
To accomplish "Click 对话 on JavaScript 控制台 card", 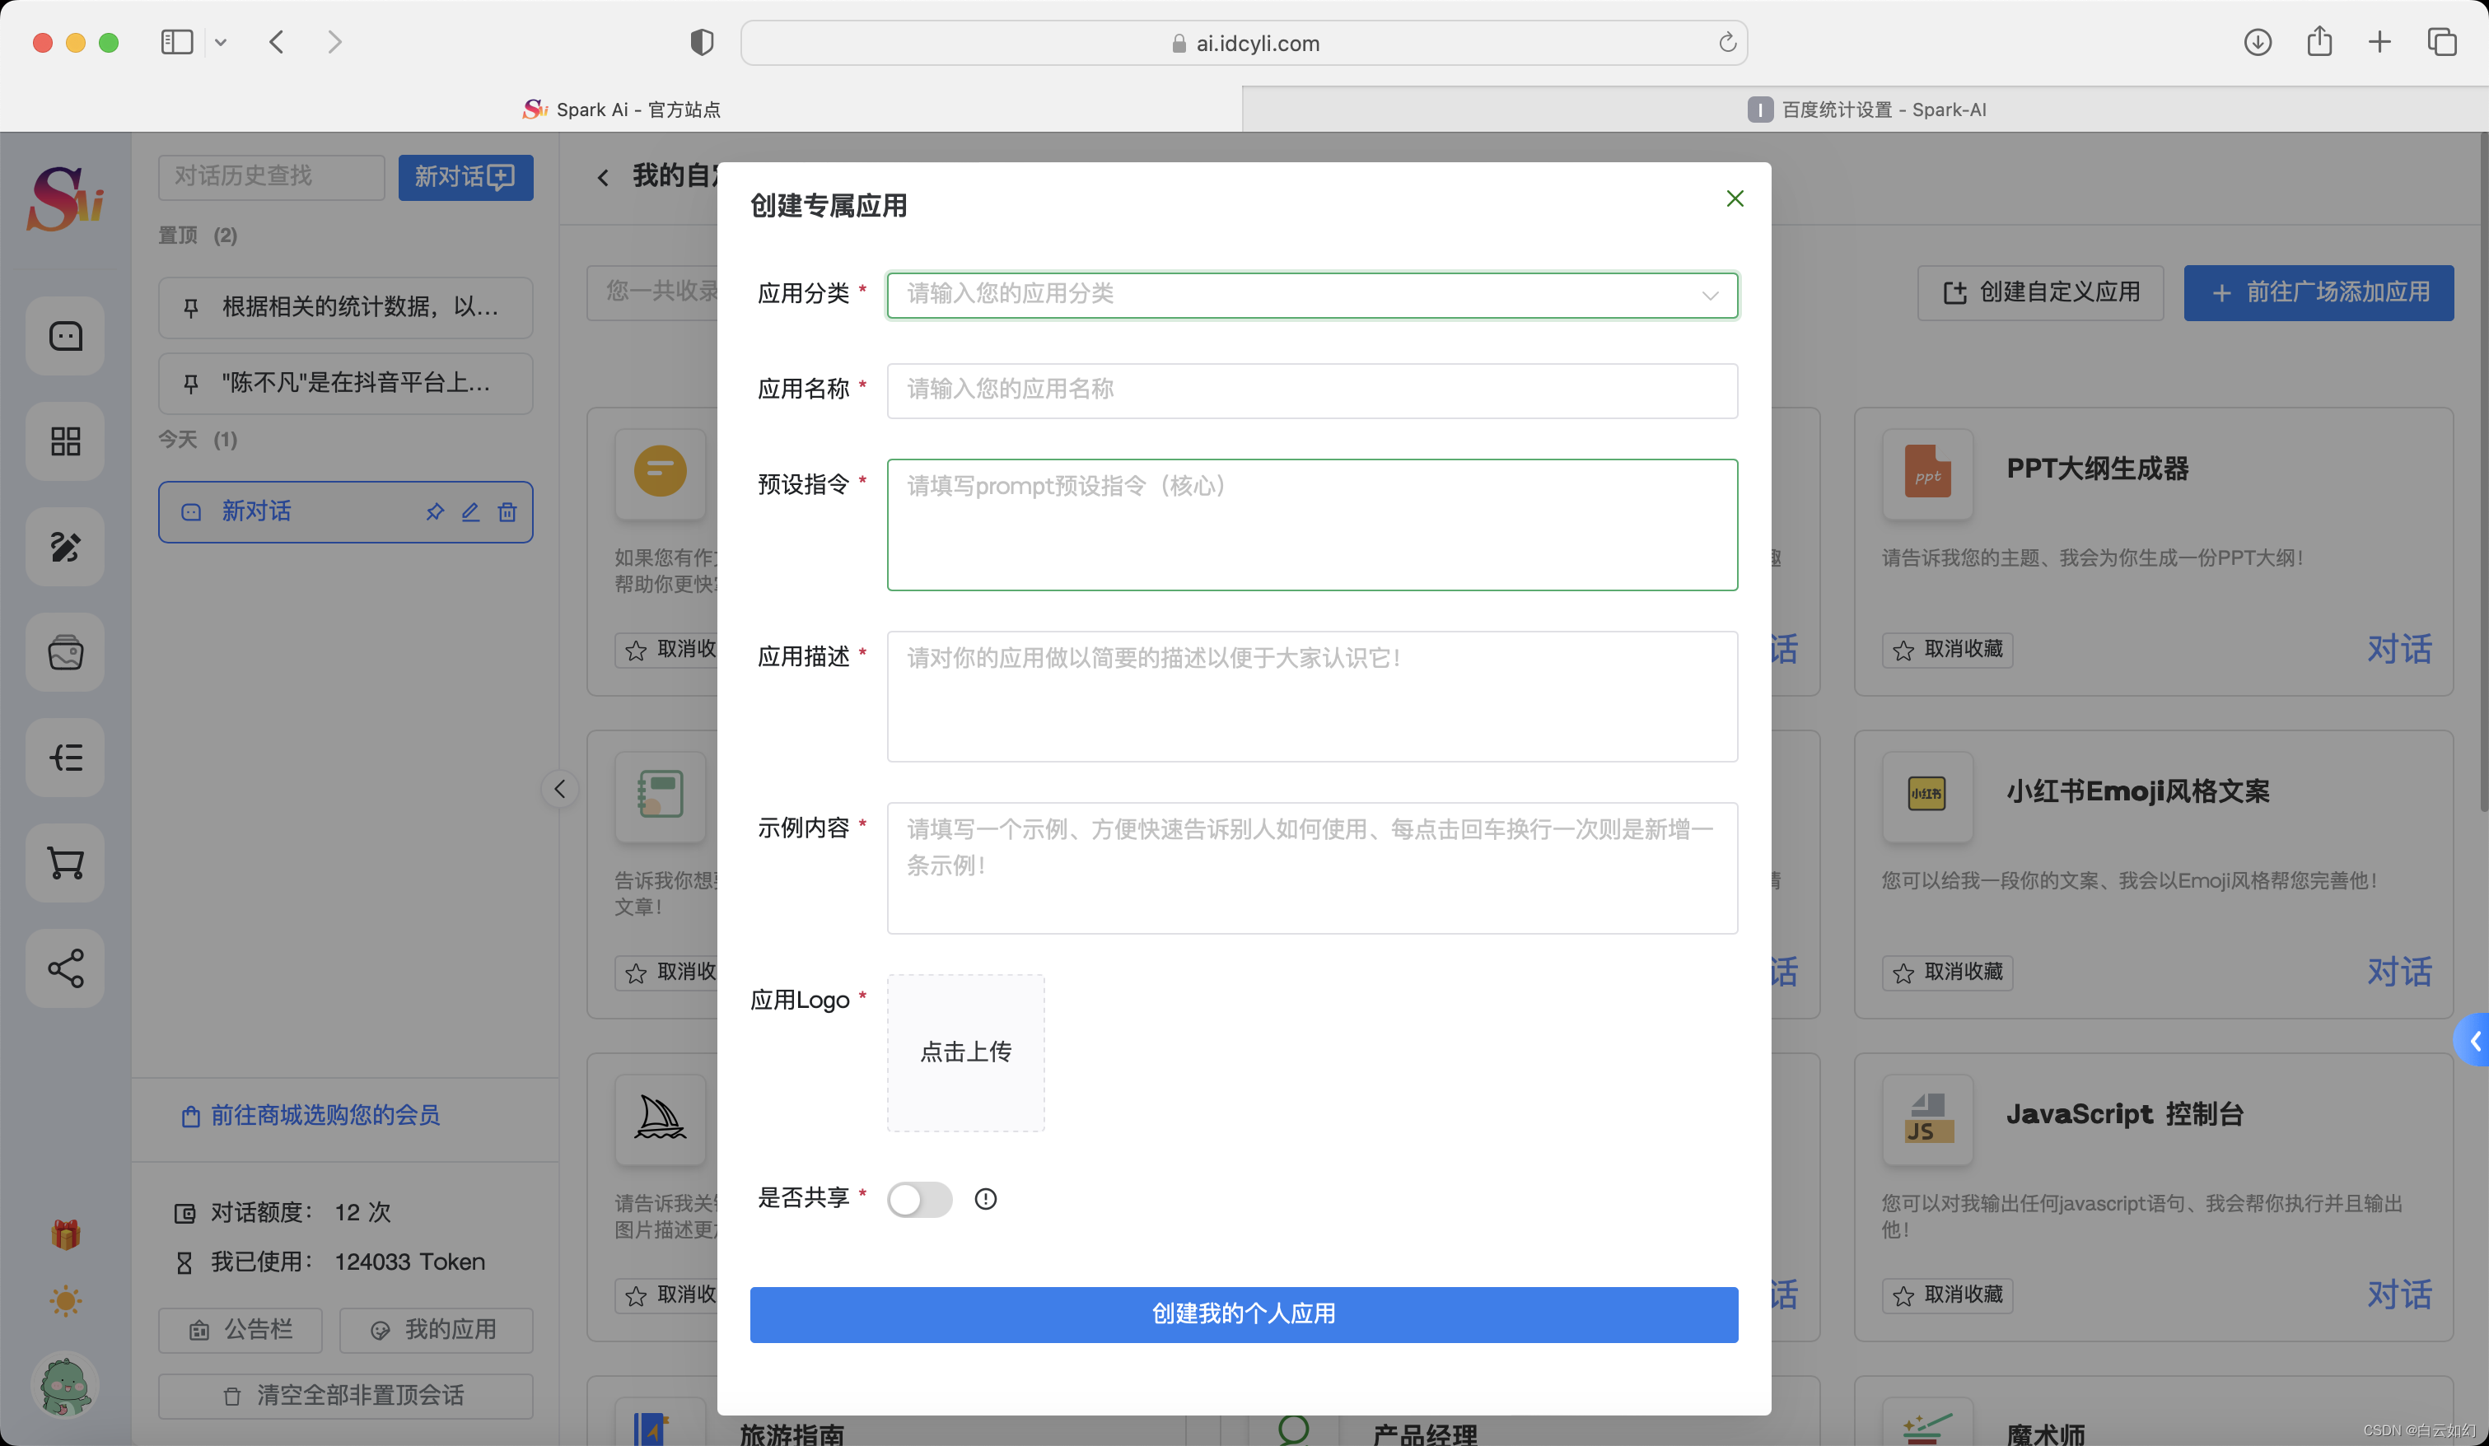I will 2399,1294.
